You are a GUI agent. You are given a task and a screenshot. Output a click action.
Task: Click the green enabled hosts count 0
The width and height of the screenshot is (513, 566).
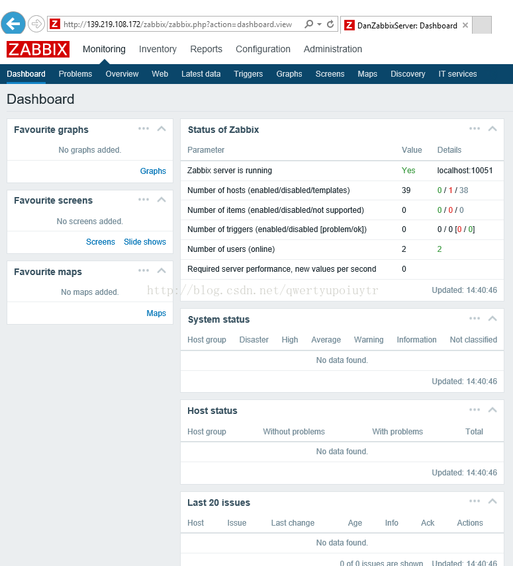coord(440,190)
